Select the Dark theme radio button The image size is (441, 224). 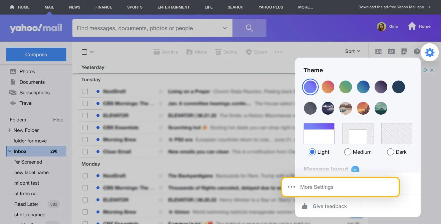point(391,152)
